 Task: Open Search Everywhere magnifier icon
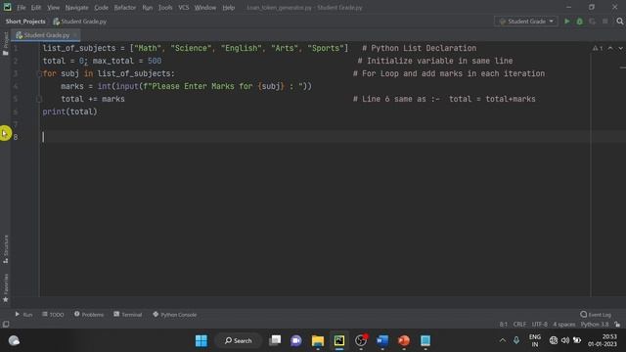619,22
